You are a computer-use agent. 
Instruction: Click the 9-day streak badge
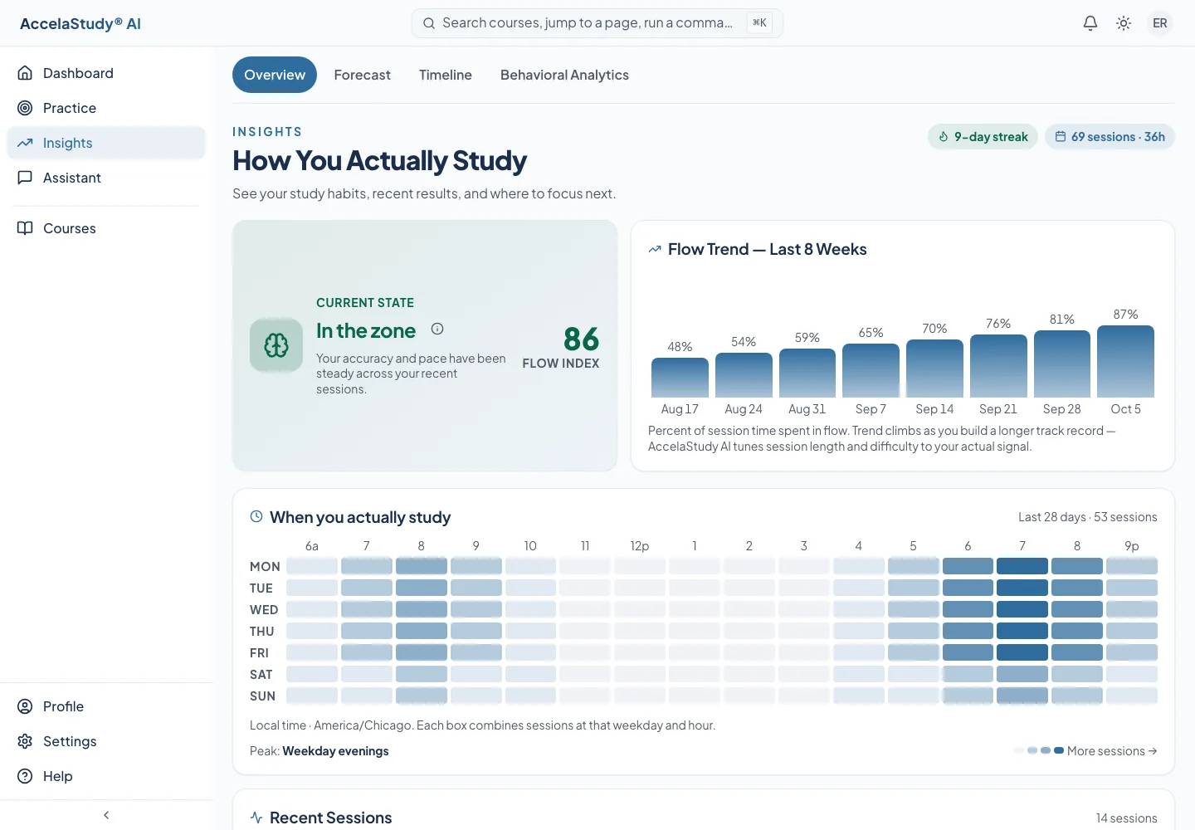click(x=983, y=137)
